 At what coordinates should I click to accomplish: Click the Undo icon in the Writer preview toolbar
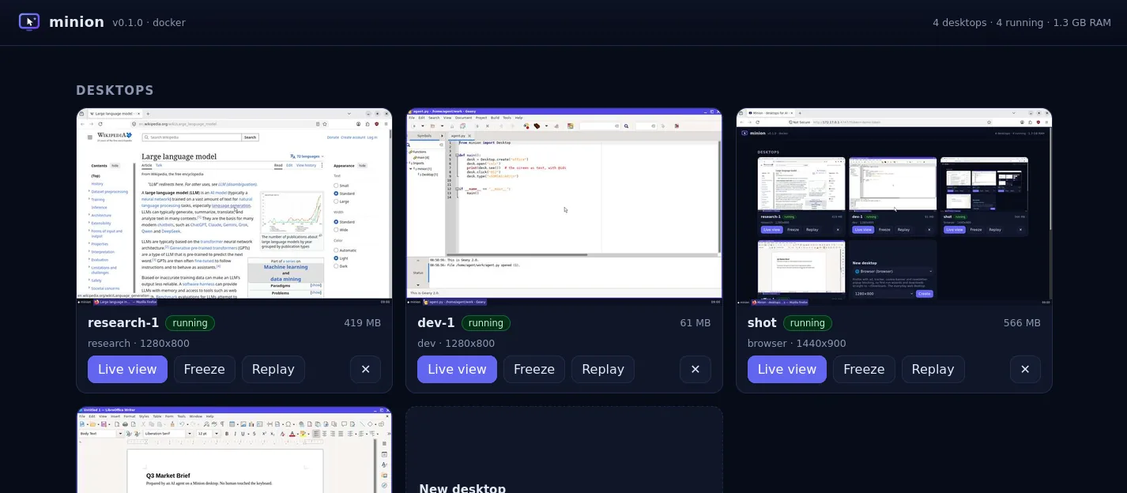[x=182, y=424]
